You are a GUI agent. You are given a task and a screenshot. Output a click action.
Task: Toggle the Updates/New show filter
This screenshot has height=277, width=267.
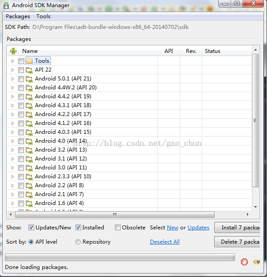(31, 228)
